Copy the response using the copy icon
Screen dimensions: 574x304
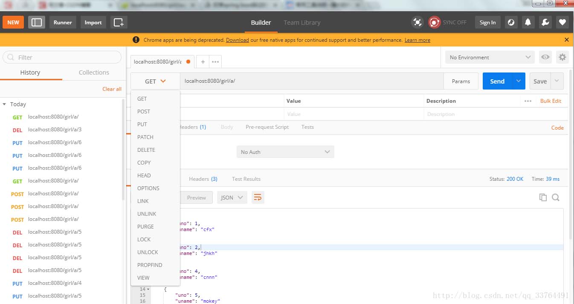tap(542, 197)
